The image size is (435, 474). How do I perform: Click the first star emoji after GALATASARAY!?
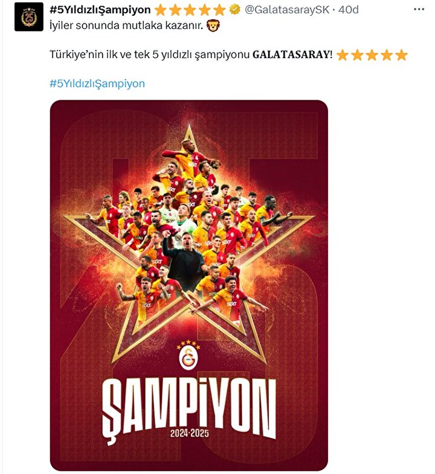click(342, 56)
